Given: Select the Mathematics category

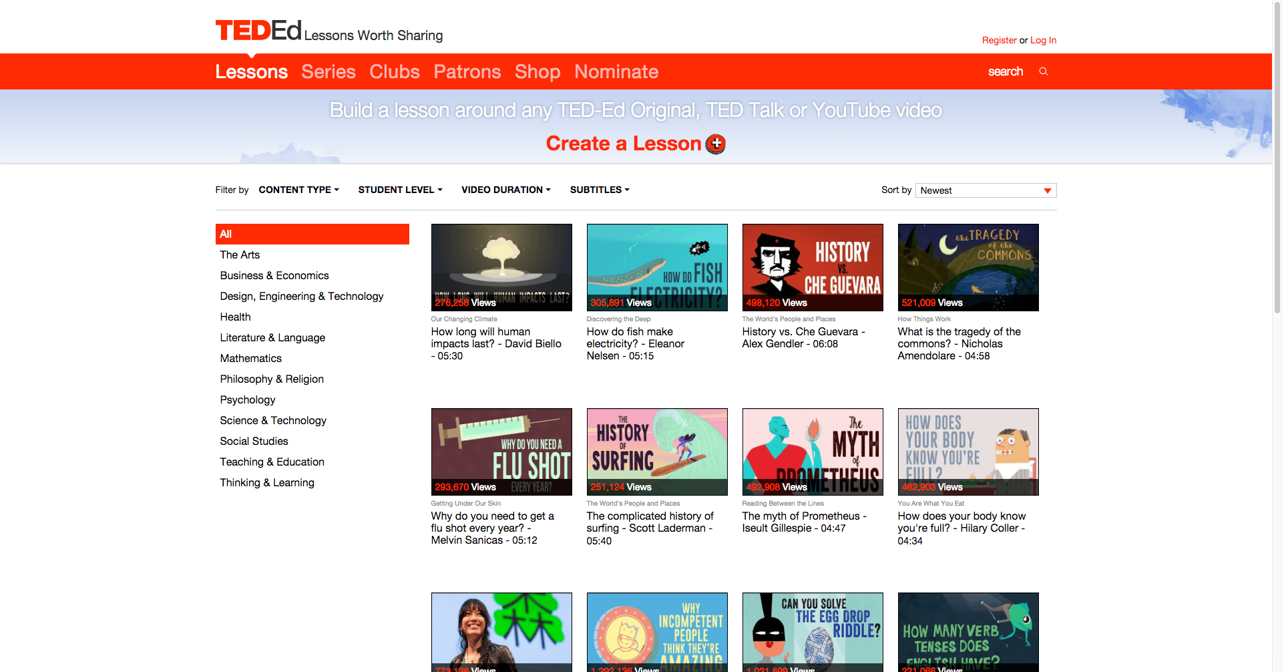Looking at the screenshot, I should (250, 358).
